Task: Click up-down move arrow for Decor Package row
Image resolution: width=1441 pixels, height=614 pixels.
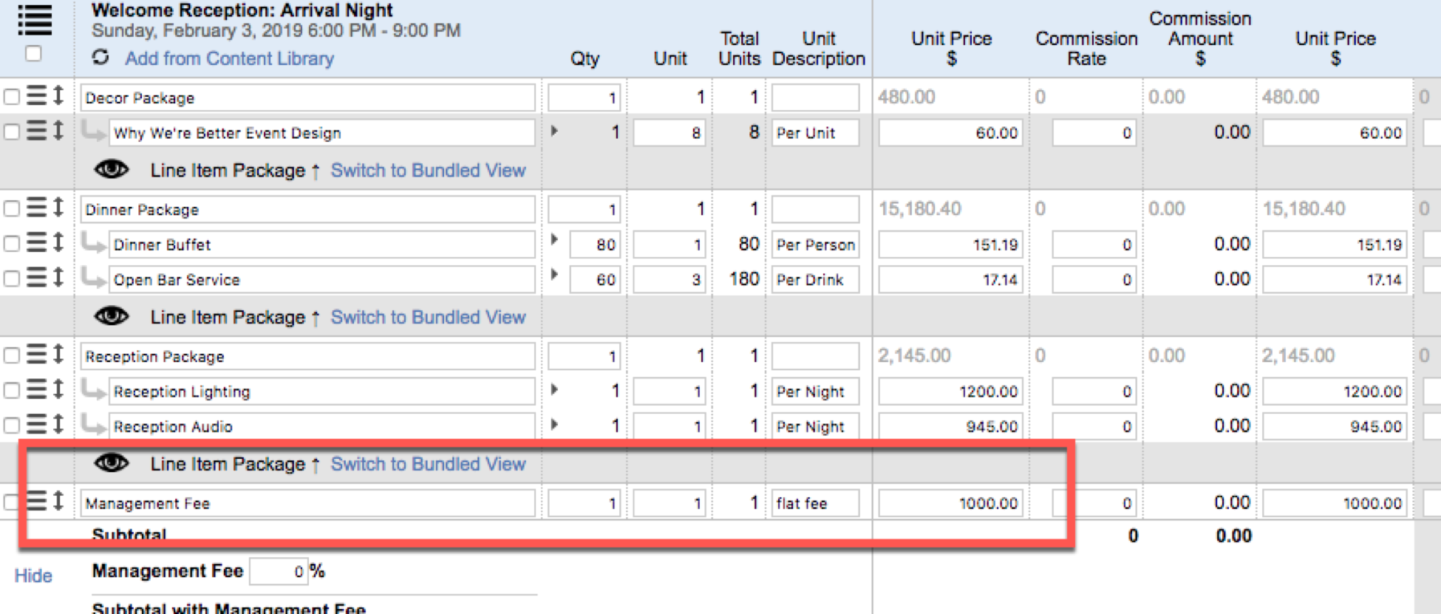Action: click(x=58, y=96)
